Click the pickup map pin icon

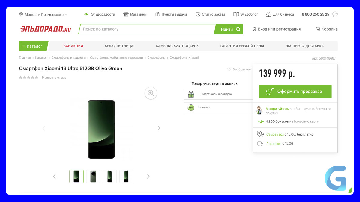click(260, 134)
